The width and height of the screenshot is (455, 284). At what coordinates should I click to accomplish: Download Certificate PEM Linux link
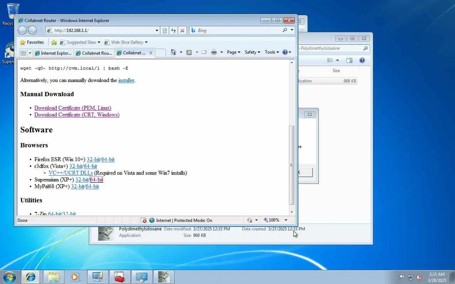tap(73, 108)
